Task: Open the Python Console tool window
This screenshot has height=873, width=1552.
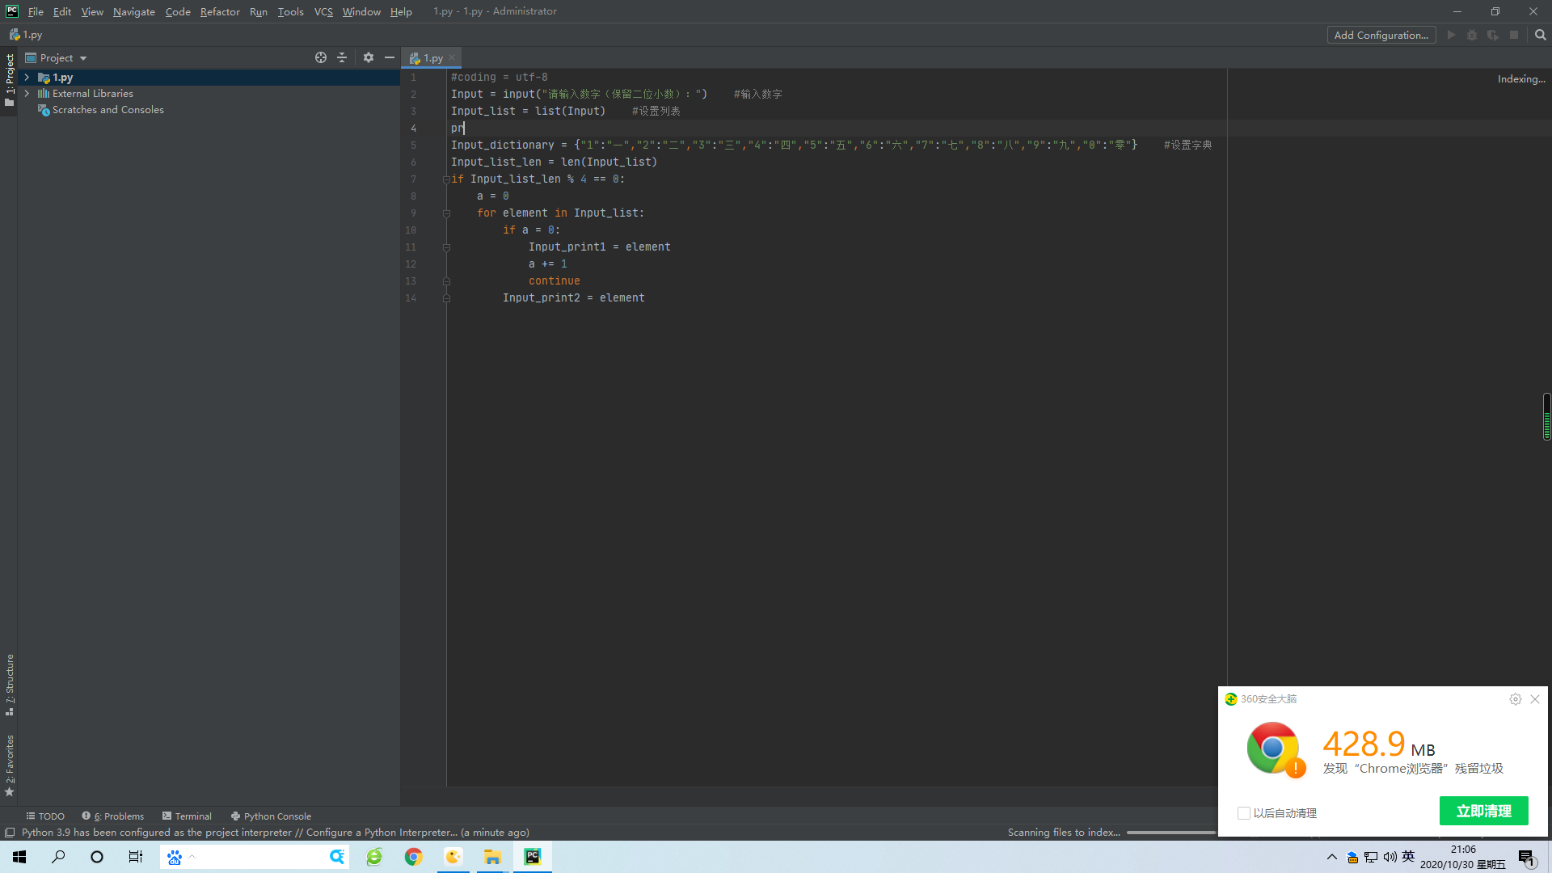Action: (271, 816)
